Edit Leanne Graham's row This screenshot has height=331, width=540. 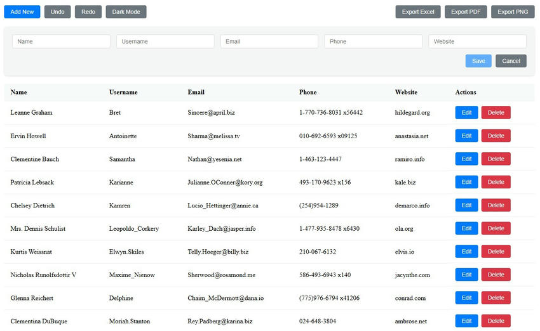pos(466,112)
